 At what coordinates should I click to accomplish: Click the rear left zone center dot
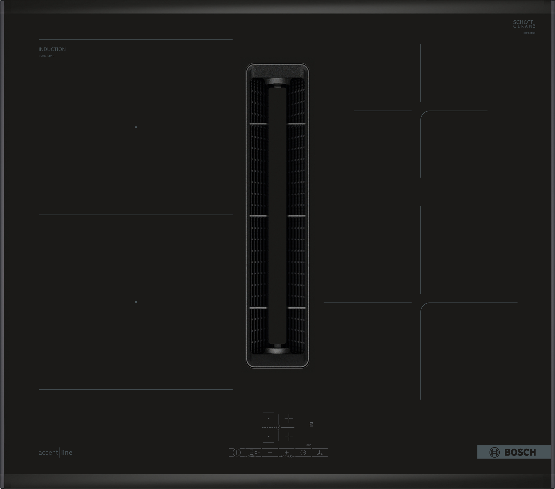(x=136, y=127)
